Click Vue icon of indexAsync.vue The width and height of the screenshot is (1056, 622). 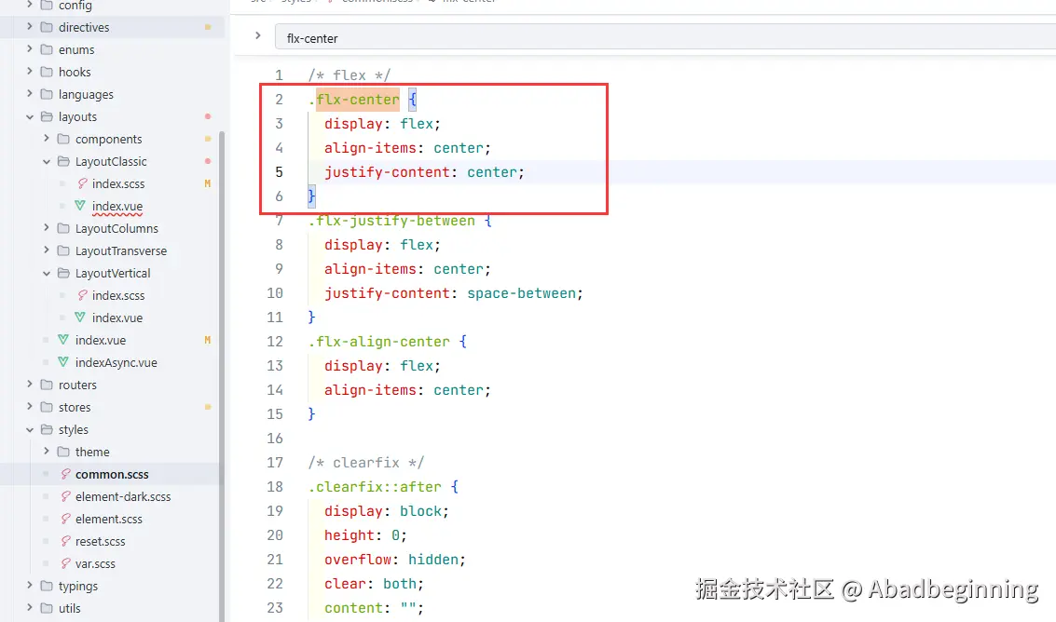pyautogui.click(x=63, y=361)
